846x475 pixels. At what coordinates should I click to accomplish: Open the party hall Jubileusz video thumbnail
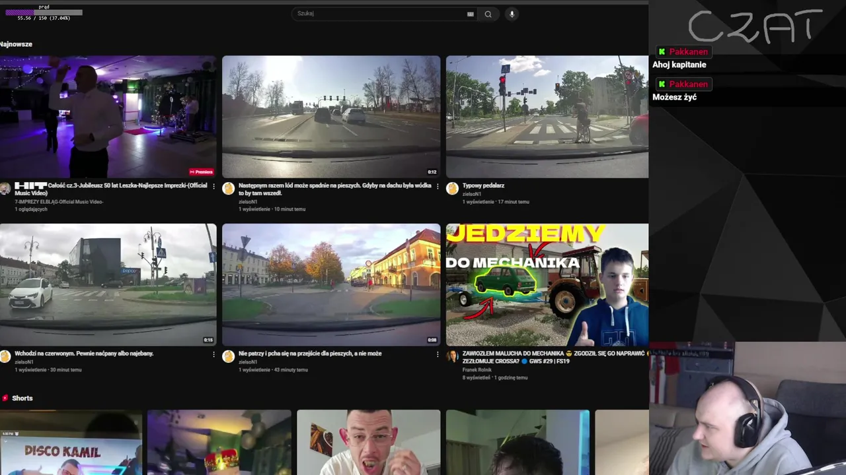108,117
